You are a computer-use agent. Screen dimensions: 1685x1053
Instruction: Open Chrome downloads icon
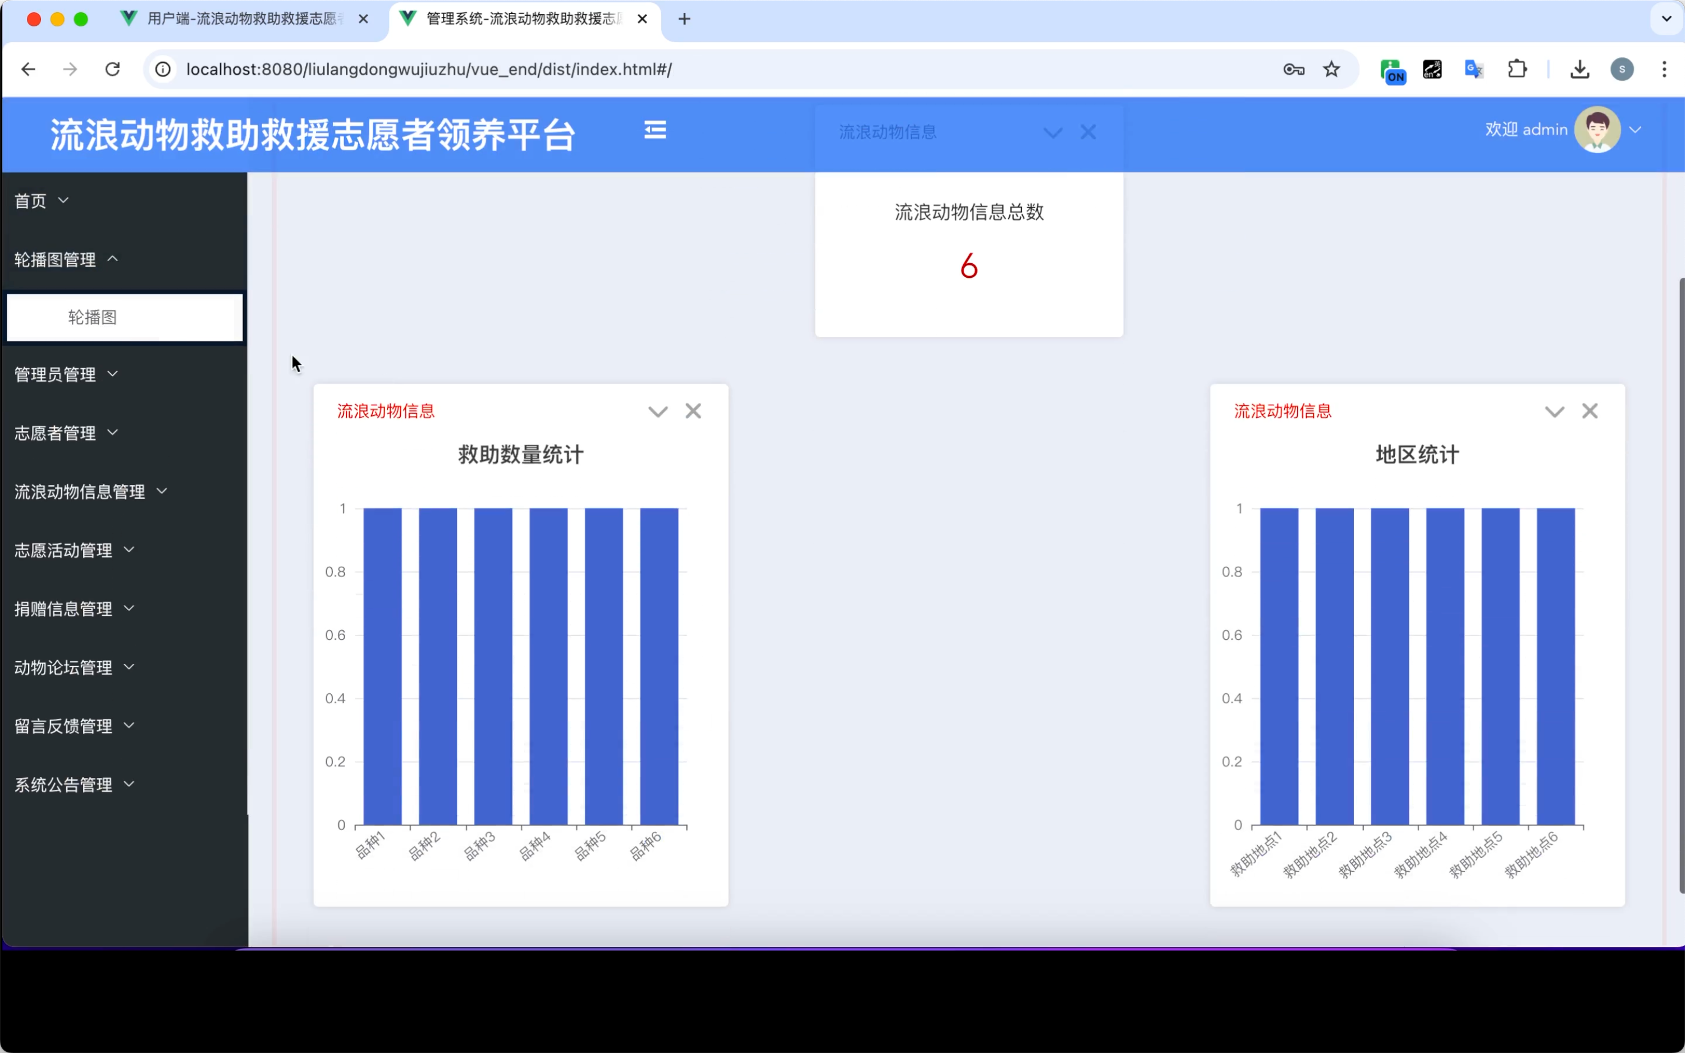1580,69
